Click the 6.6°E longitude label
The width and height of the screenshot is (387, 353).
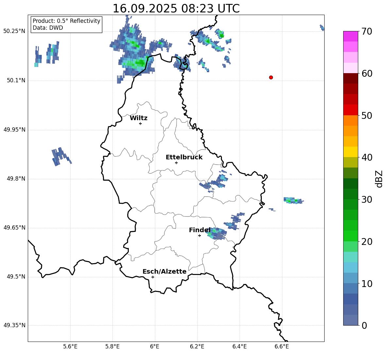[x=282, y=346]
